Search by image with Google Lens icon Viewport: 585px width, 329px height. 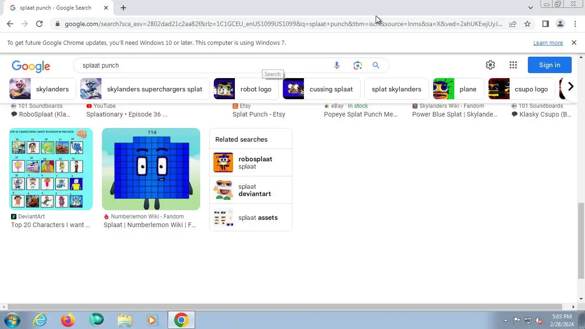point(357,65)
